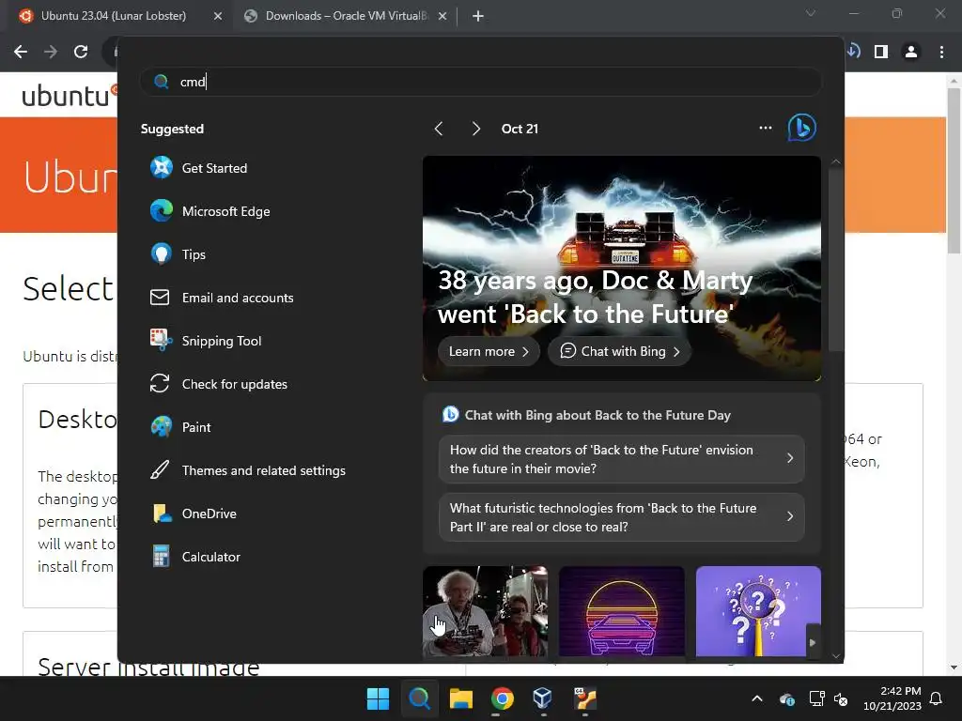Open a new Chrome tab
962x721 pixels.
click(478, 16)
